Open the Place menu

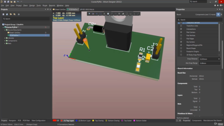(x=26, y=6)
